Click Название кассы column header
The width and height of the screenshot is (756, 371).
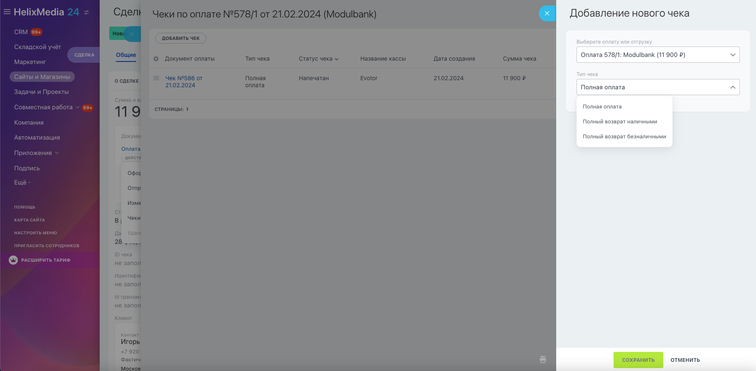383,59
